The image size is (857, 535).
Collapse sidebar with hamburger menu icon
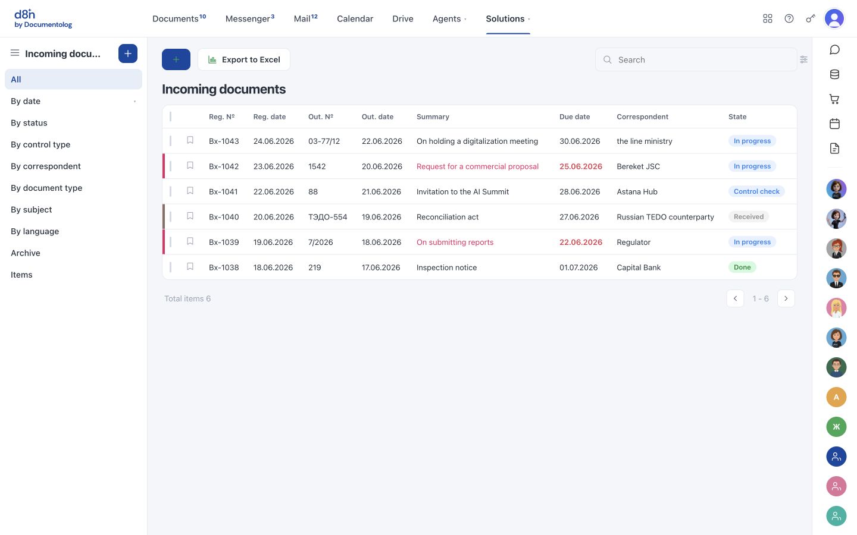click(15, 53)
